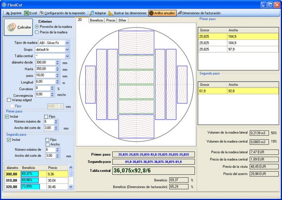Click the Longitud spinner arrows
The image size is (282, 200).
click(x=57, y=82)
